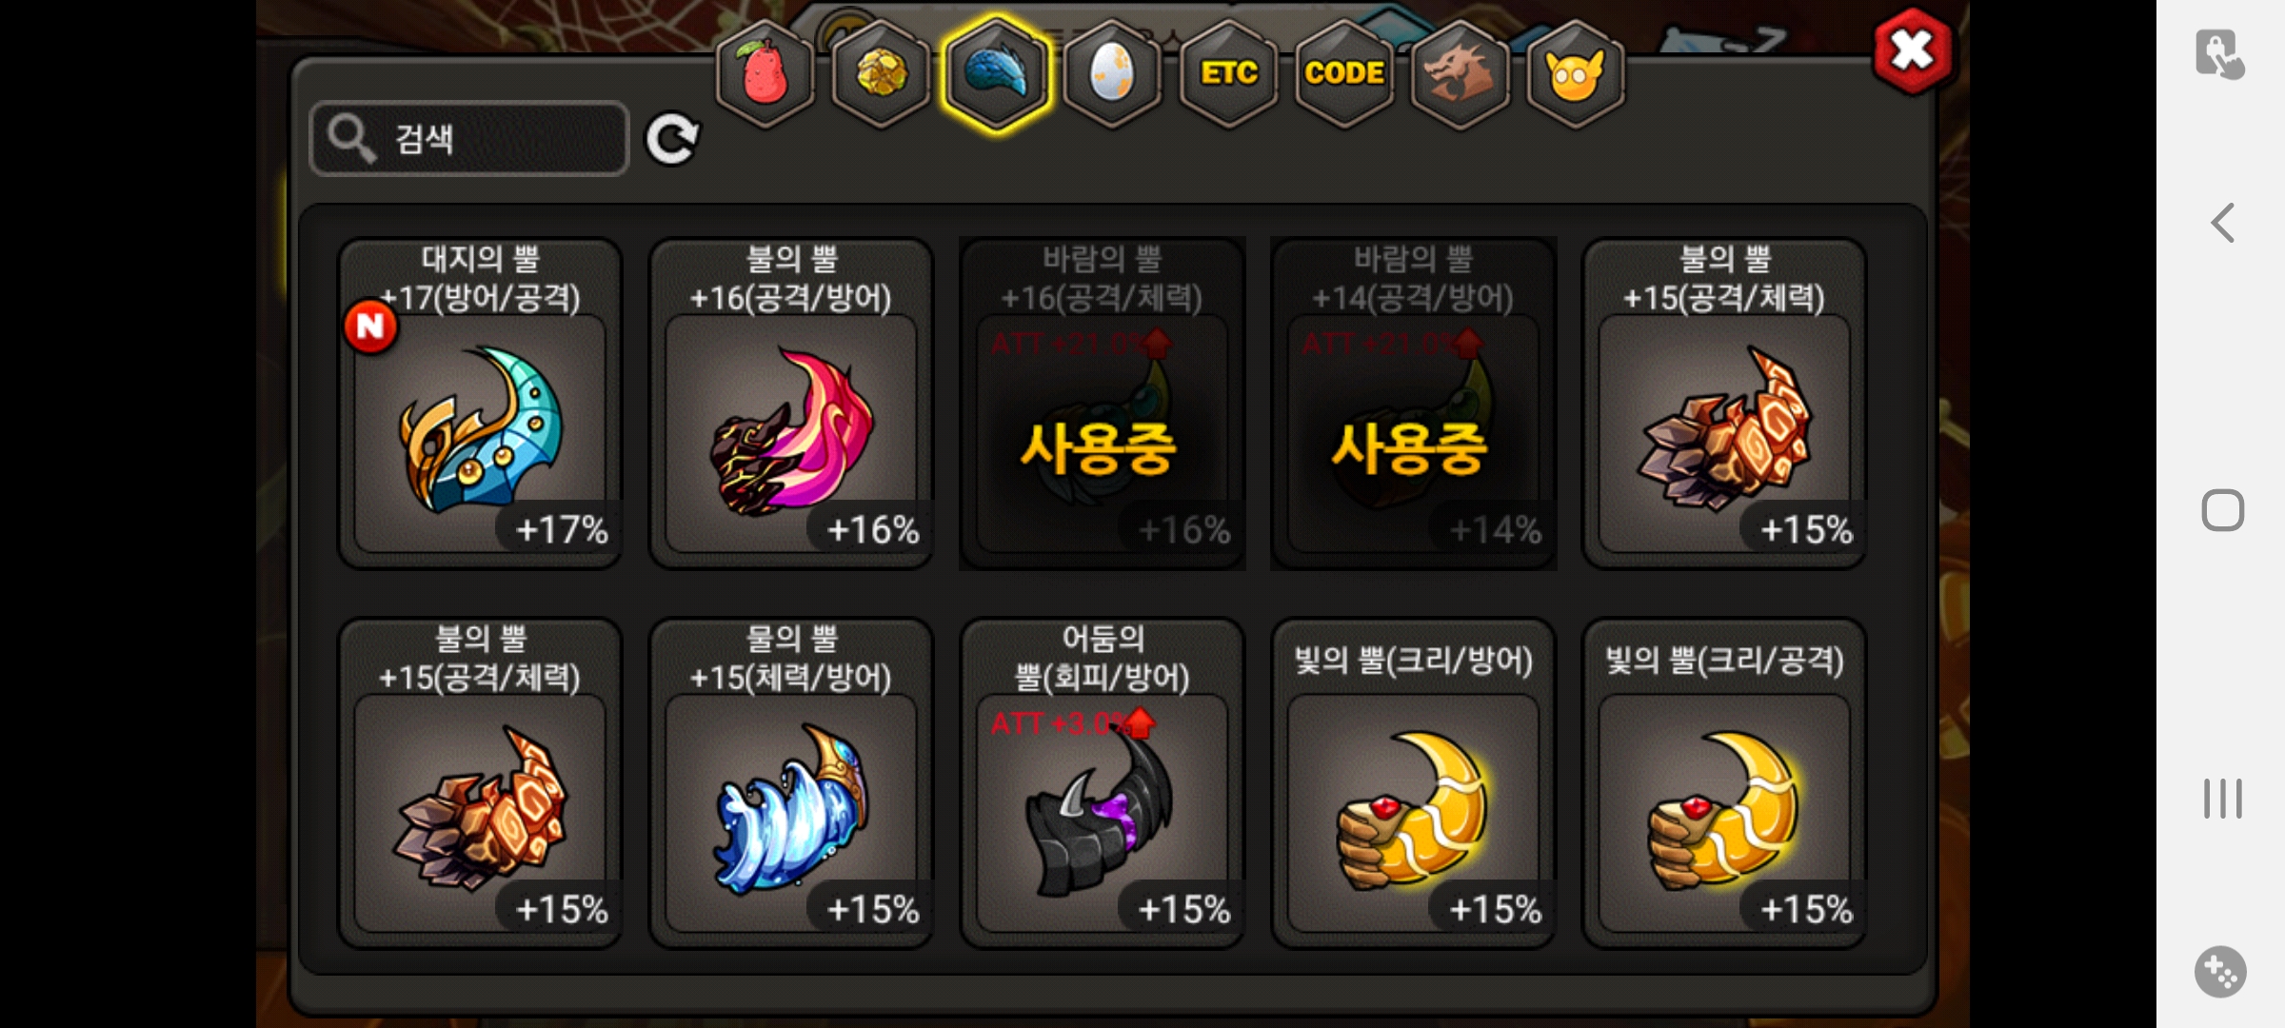Tap the Android back arrow button
2285x1028 pixels.
[x=2223, y=224]
